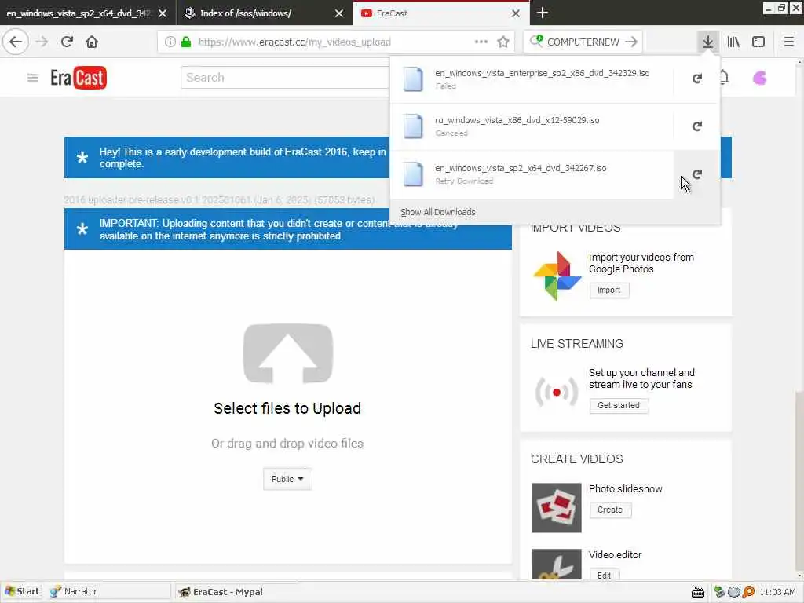Click the large upload arrow icon
Viewport: 804px width, 603px height.
287,353
